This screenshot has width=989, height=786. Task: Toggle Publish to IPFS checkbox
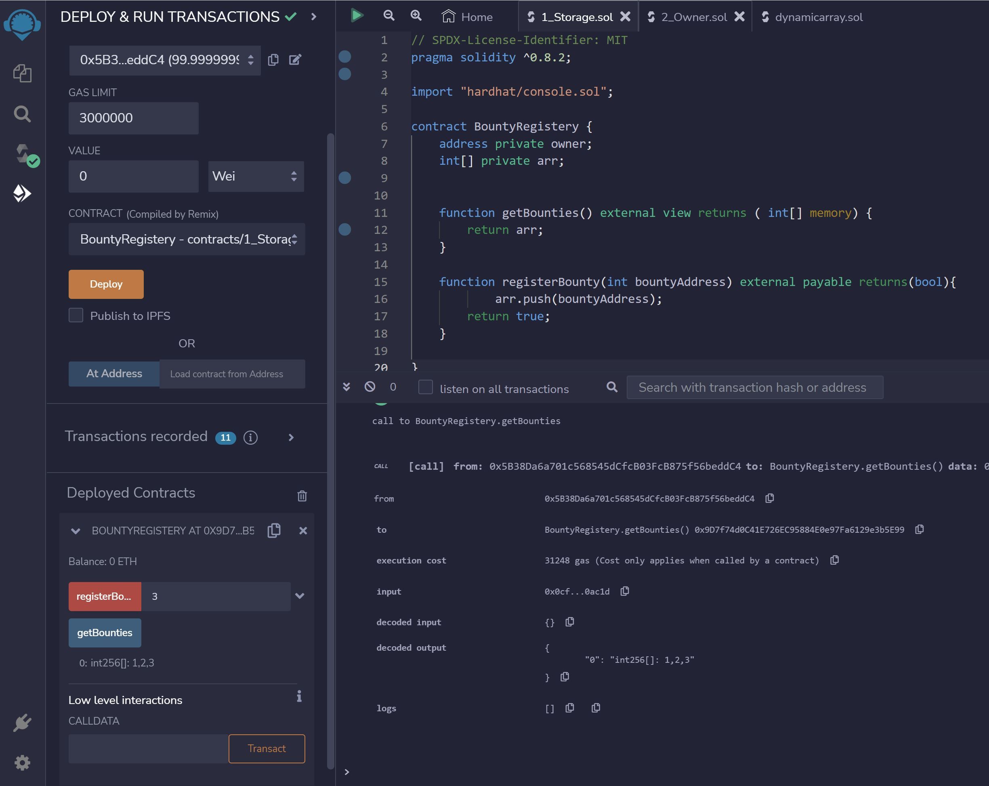[x=76, y=315]
